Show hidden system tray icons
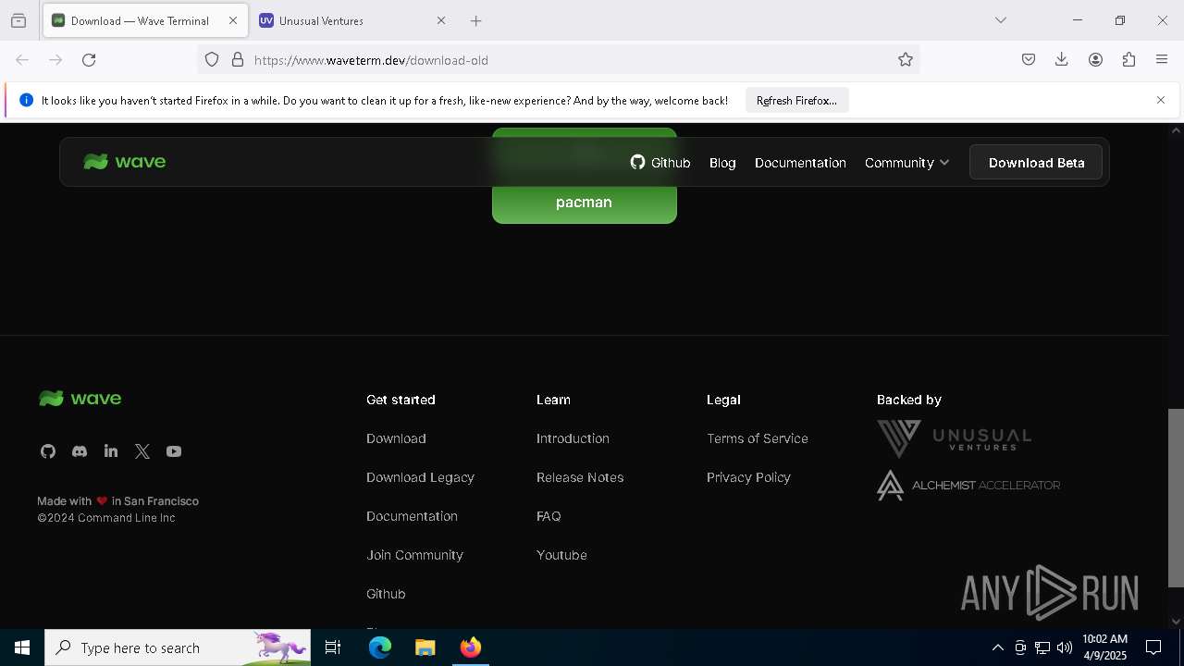1184x666 pixels. [997, 647]
